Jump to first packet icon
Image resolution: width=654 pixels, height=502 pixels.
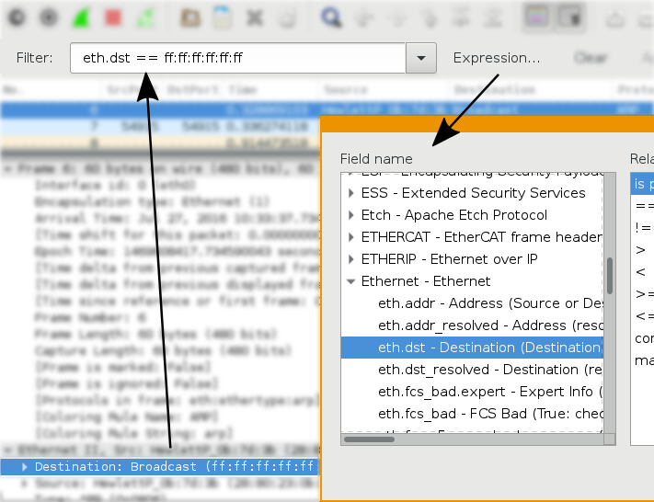point(462,18)
